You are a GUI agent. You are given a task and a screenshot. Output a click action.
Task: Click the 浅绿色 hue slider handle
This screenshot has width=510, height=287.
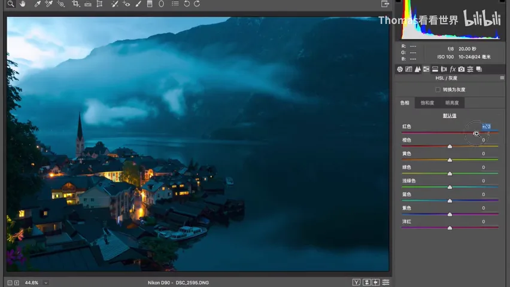450,187
